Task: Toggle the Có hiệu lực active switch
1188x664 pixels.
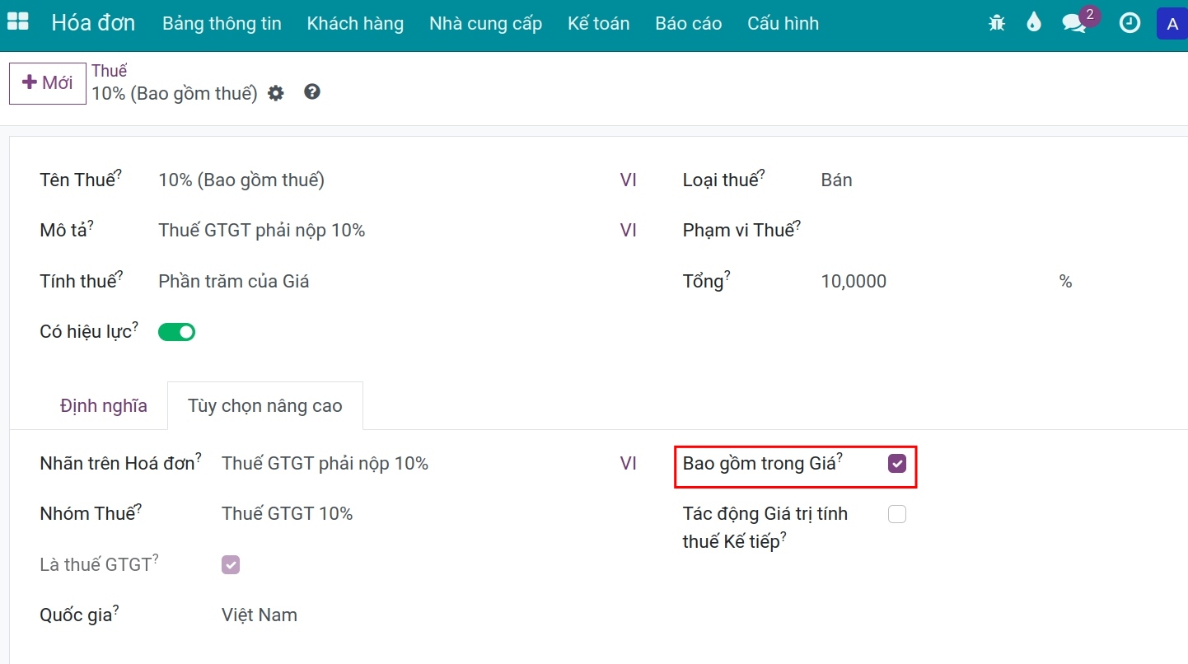Action: click(x=176, y=332)
